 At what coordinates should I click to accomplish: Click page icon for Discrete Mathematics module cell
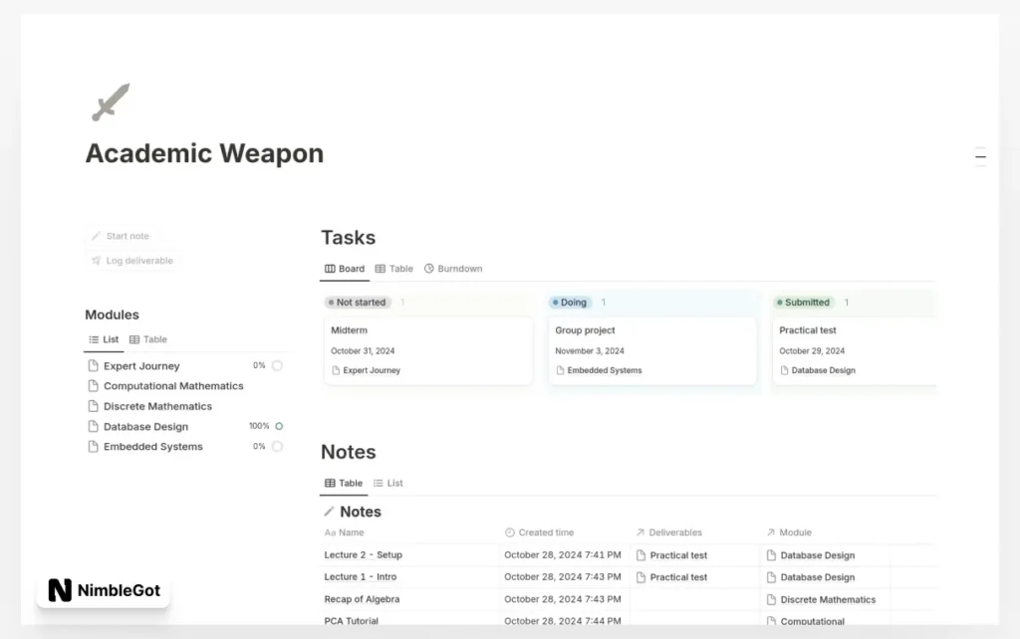click(772, 599)
